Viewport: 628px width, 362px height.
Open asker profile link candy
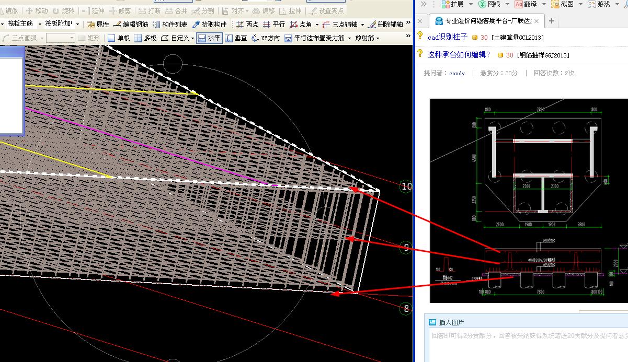[x=457, y=73]
